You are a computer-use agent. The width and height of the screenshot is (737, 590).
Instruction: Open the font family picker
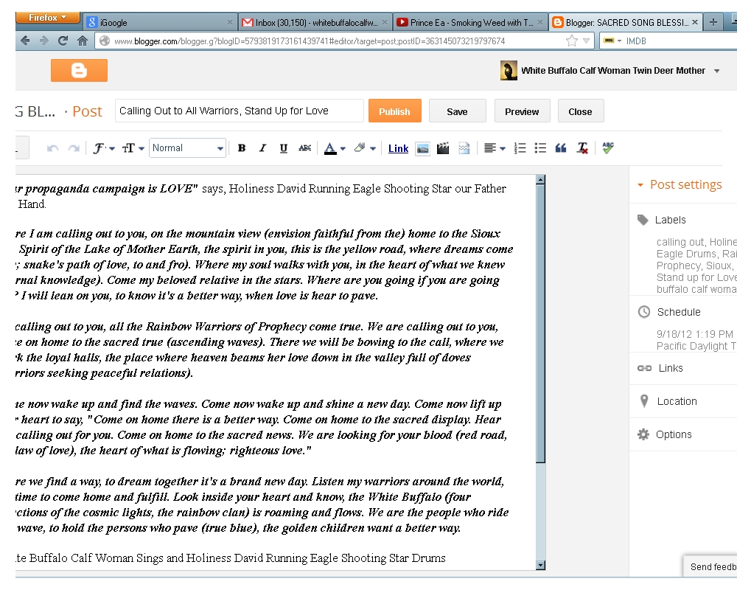[103, 149]
